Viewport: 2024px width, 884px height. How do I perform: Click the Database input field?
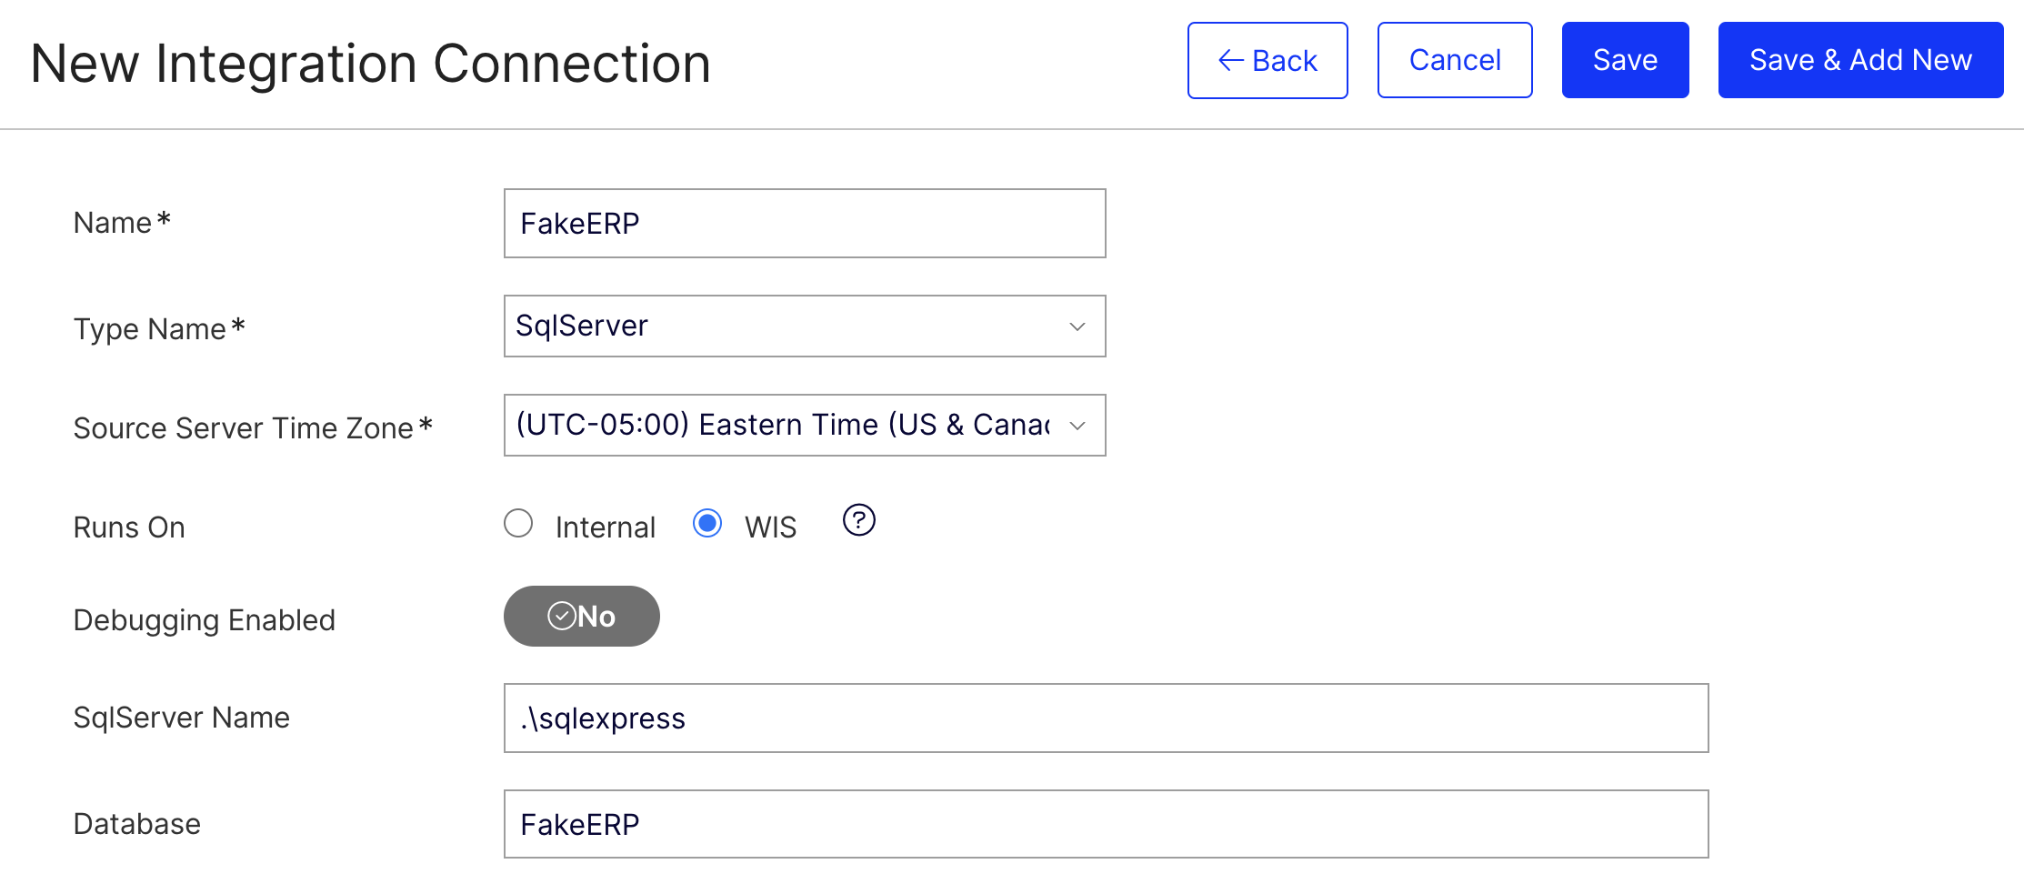[x=1106, y=824]
